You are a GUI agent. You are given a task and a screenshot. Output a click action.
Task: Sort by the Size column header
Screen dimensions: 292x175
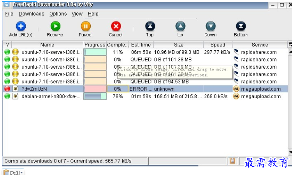[x=179, y=45]
